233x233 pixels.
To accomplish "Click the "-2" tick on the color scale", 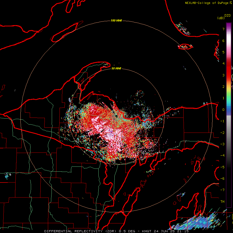I will [x=222, y=133].
